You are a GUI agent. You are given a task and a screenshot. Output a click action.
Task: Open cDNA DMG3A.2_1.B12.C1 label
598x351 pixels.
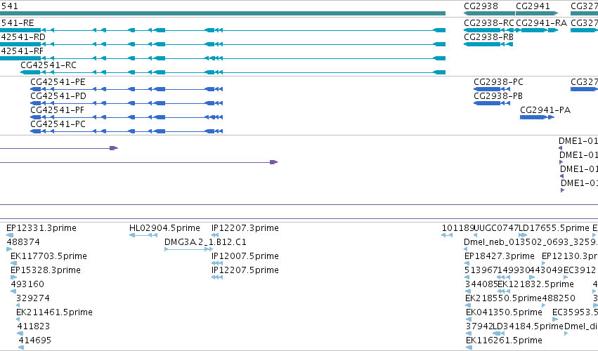[x=206, y=242]
